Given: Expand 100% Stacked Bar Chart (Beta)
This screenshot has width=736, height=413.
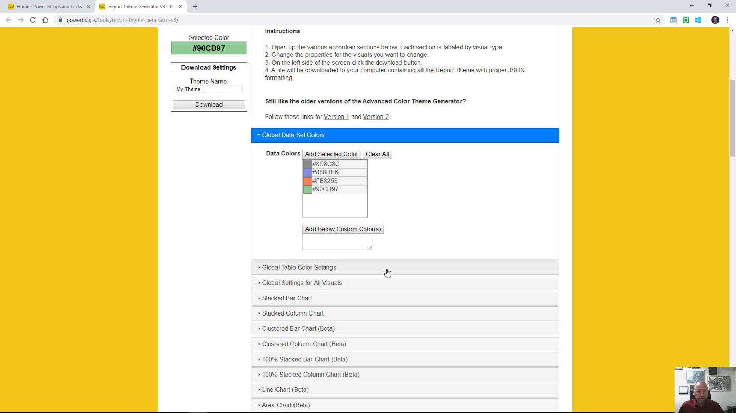Looking at the screenshot, I should pyautogui.click(x=405, y=359).
